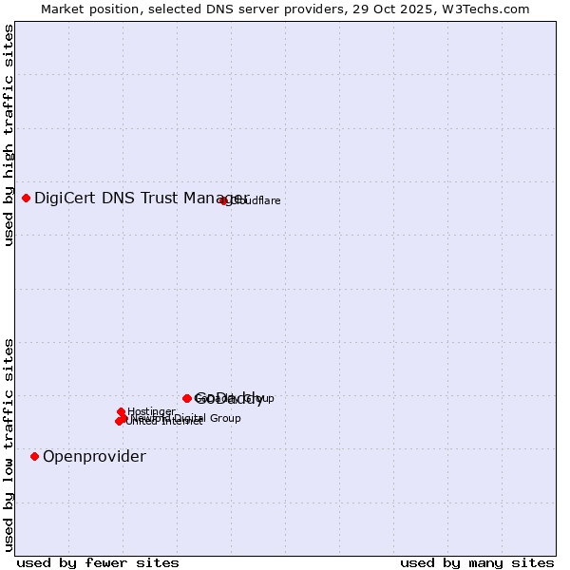Viewport: 570px width, 570px height.
Task: Click the Cloudflare text label
Action: [x=256, y=201]
